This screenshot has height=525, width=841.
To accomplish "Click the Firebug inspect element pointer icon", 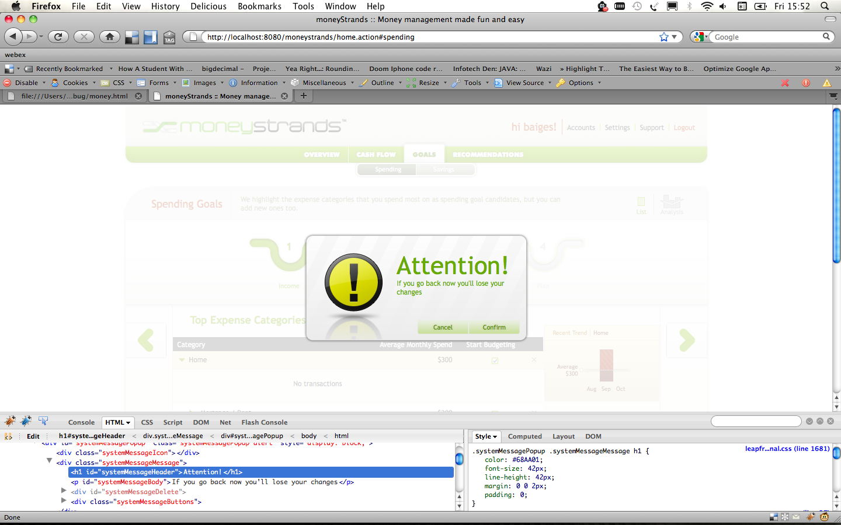I will point(43,421).
